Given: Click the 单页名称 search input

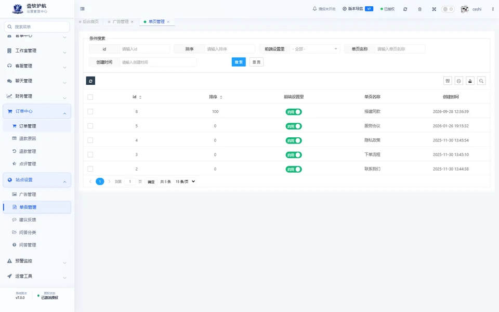Looking at the screenshot, I should 400,49.
